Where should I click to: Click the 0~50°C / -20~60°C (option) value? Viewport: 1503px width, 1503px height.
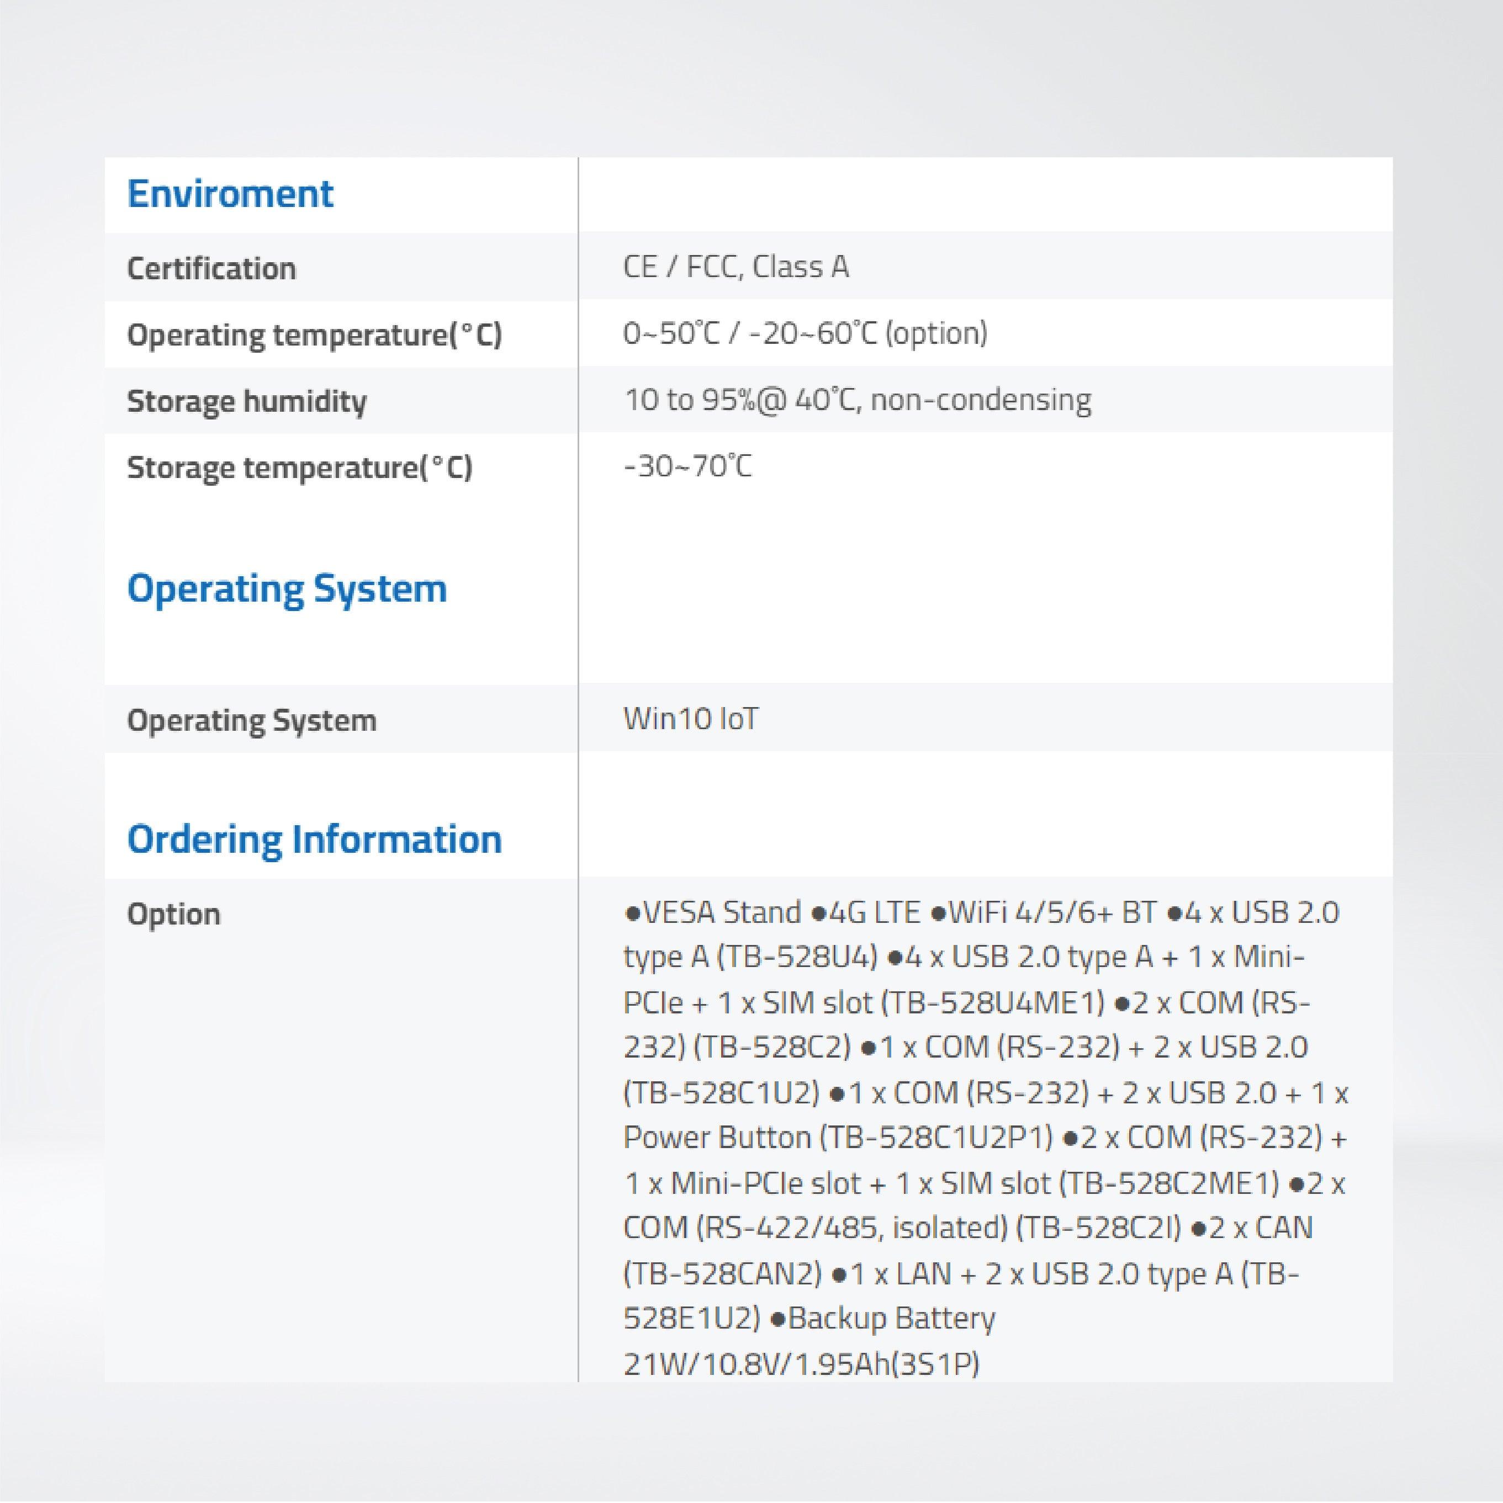pyautogui.click(x=806, y=334)
